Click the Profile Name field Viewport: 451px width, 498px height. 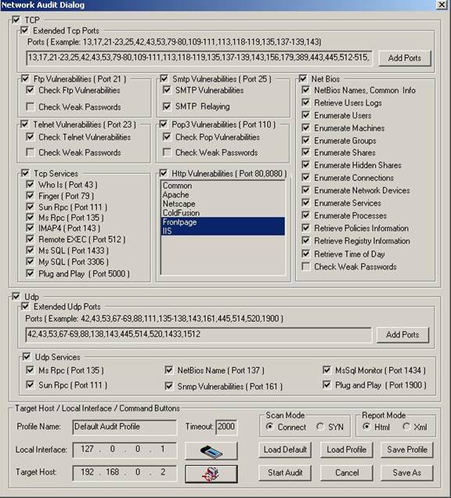124,427
